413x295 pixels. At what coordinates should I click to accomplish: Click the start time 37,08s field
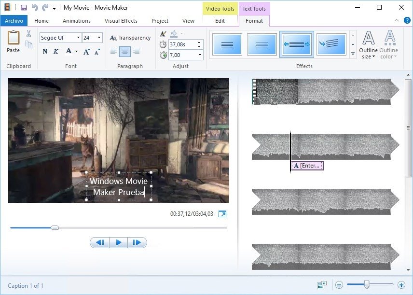pyautogui.click(x=182, y=44)
